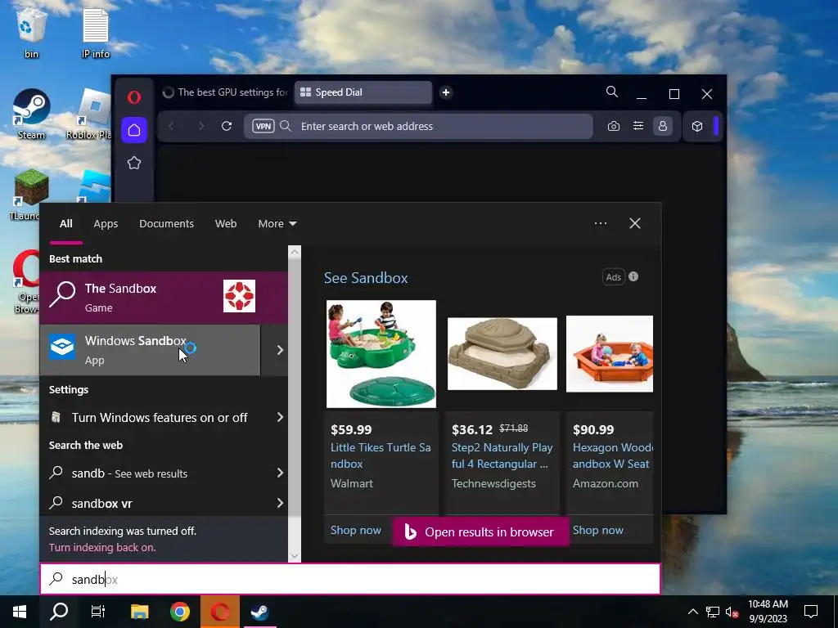The height and width of the screenshot is (628, 838).
Task: Show hidden system tray icons chevron
Action: [692, 612]
